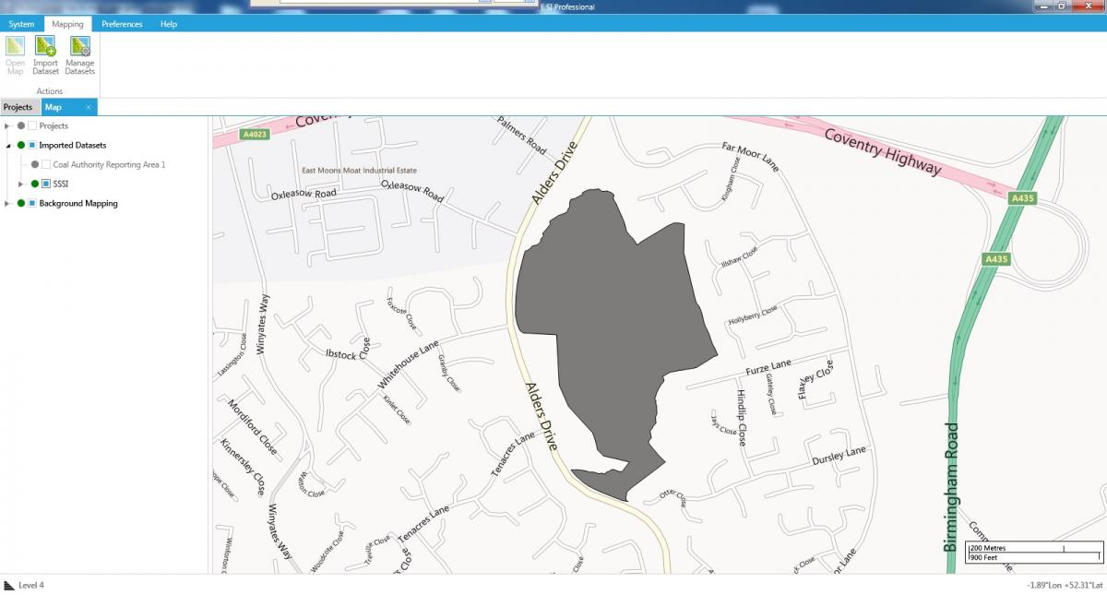Close the Map tab with its X
Screen dimensions: 1107x595
89,107
